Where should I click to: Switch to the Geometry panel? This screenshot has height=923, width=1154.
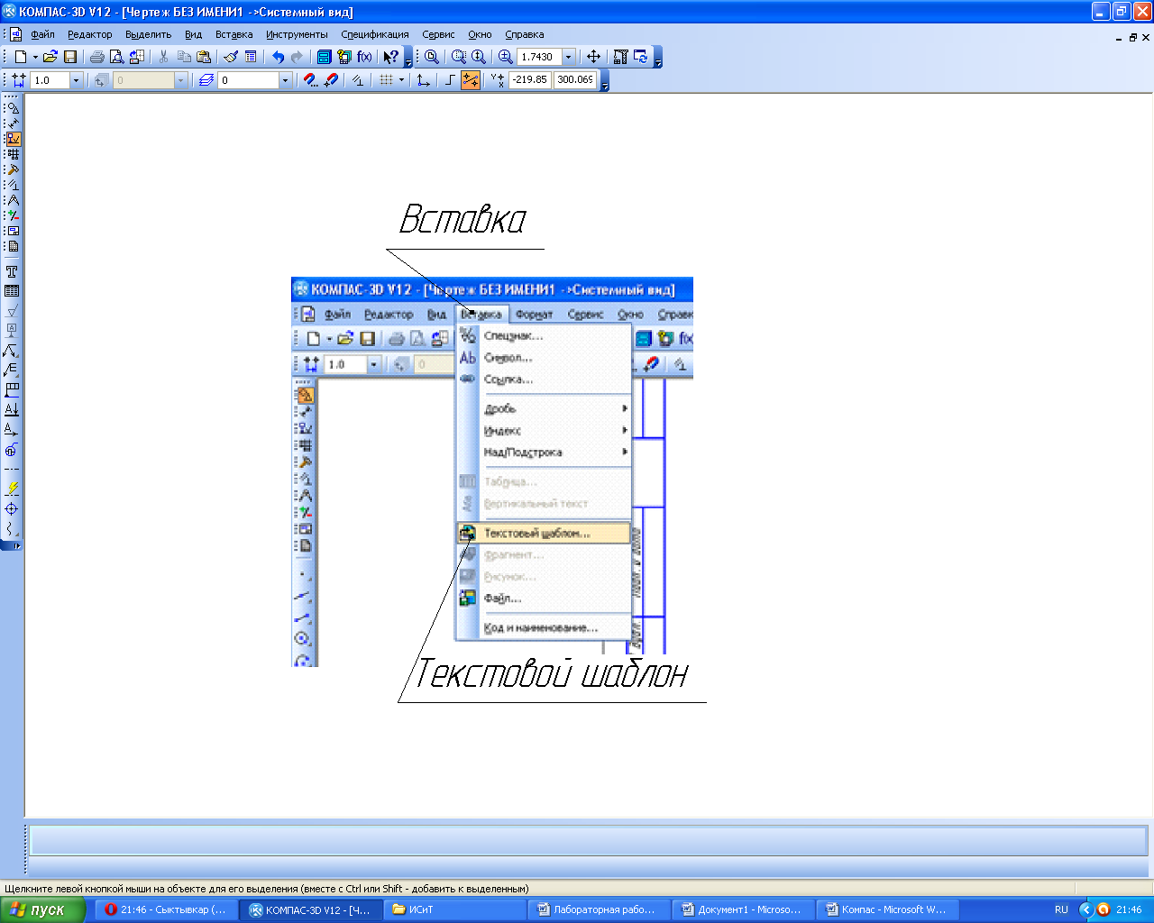coord(13,107)
